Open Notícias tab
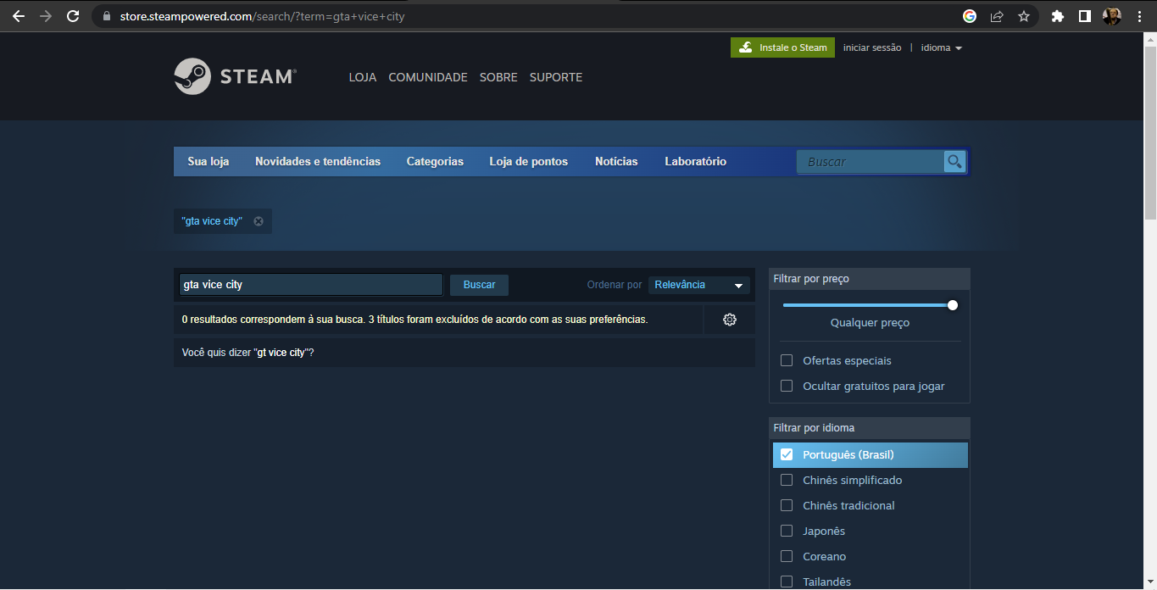This screenshot has width=1157, height=590. [x=616, y=161]
